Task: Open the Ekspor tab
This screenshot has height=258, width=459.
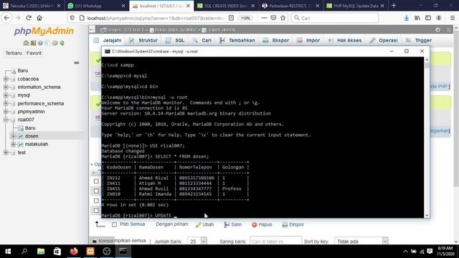Action: [276, 40]
